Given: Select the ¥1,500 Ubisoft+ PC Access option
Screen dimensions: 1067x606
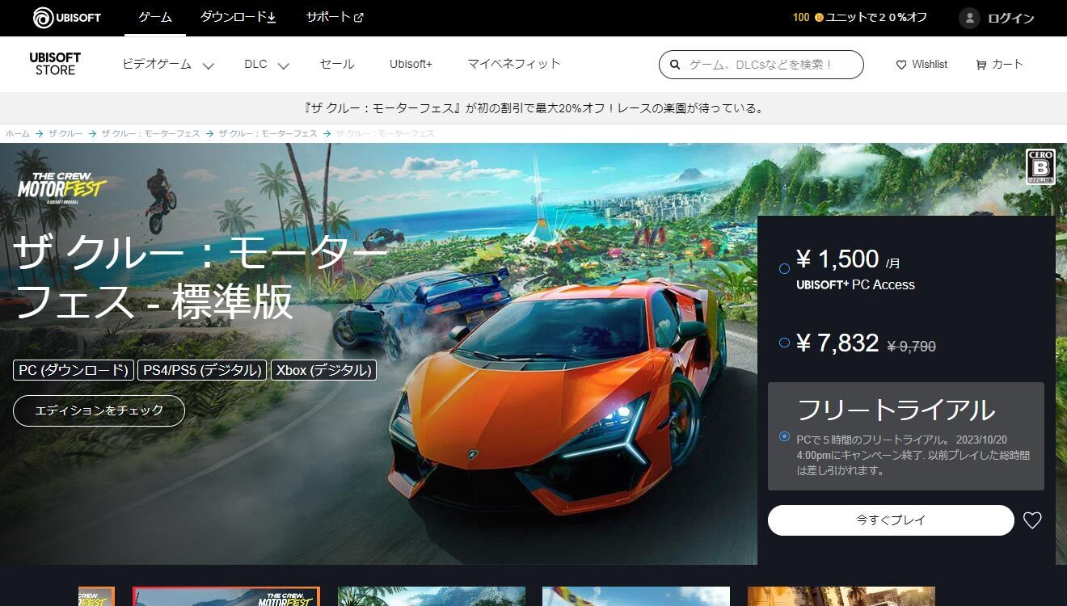Looking at the screenshot, I should click(x=784, y=268).
